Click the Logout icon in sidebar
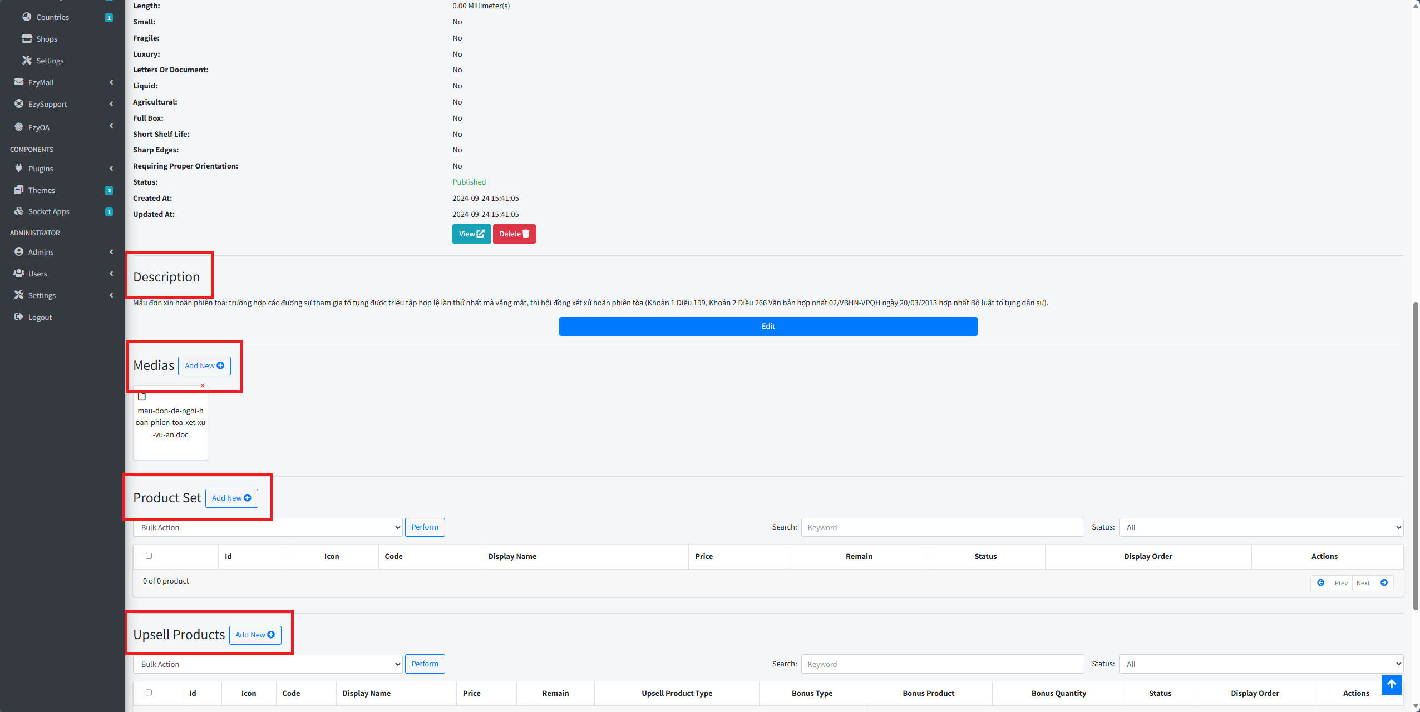Screen dimensions: 1420x712 19,317
